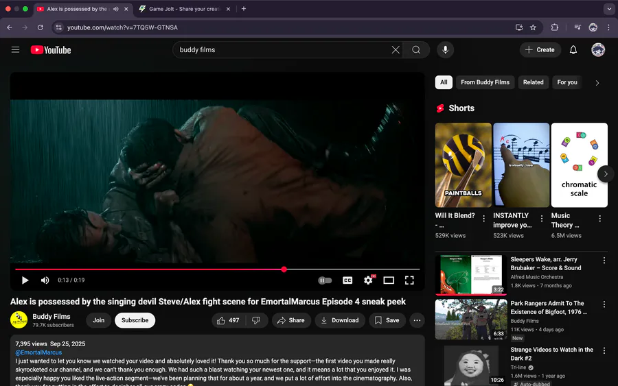
Task: Open options for Park Rangers Bigfoot video
Action: [604, 304]
